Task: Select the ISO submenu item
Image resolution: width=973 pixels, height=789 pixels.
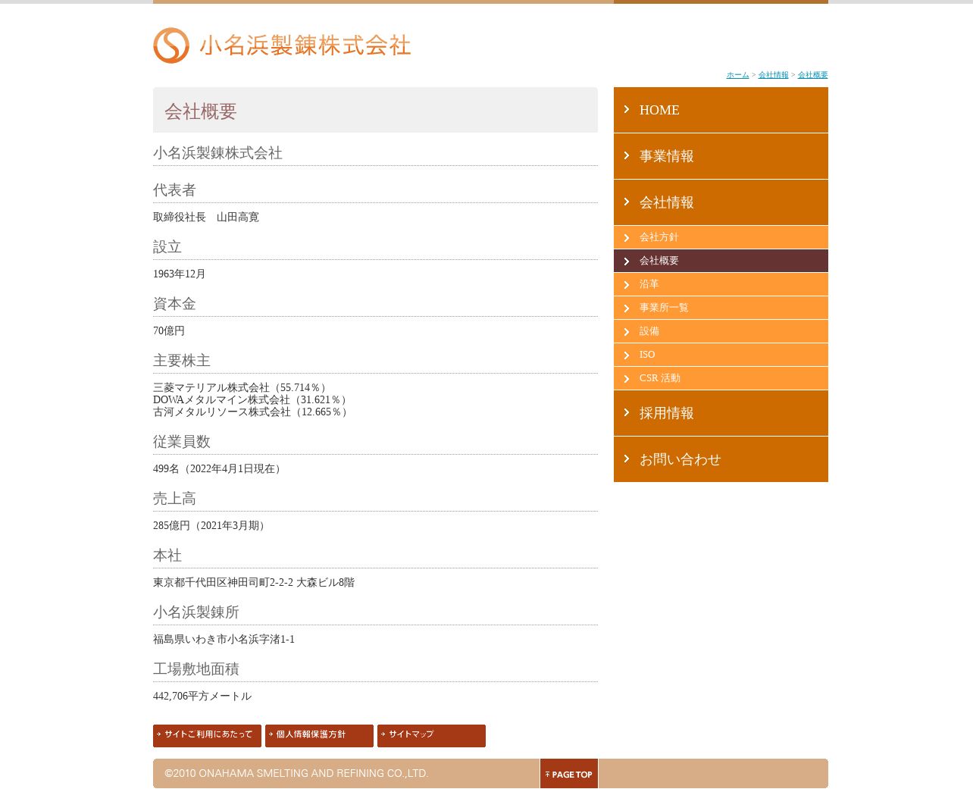Action: [x=721, y=355]
